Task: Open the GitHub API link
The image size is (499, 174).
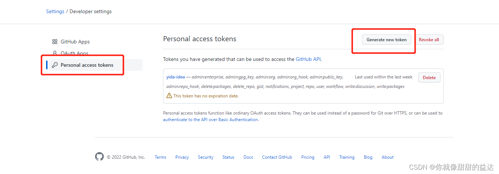Action: (x=308, y=59)
